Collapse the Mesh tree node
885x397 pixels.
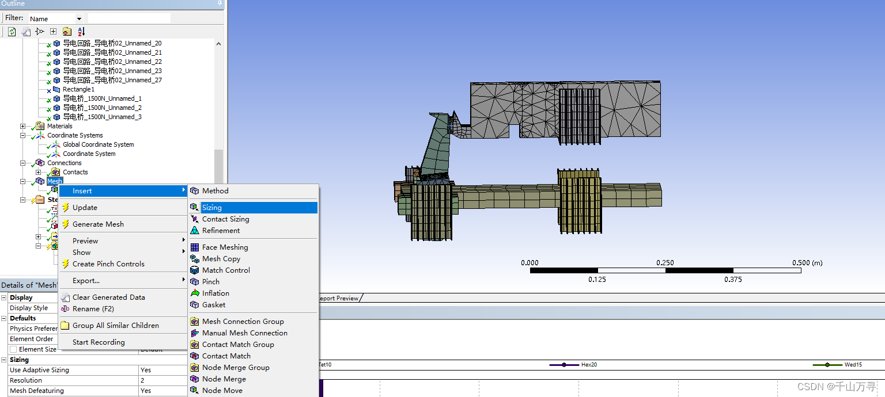click(x=23, y=181)
